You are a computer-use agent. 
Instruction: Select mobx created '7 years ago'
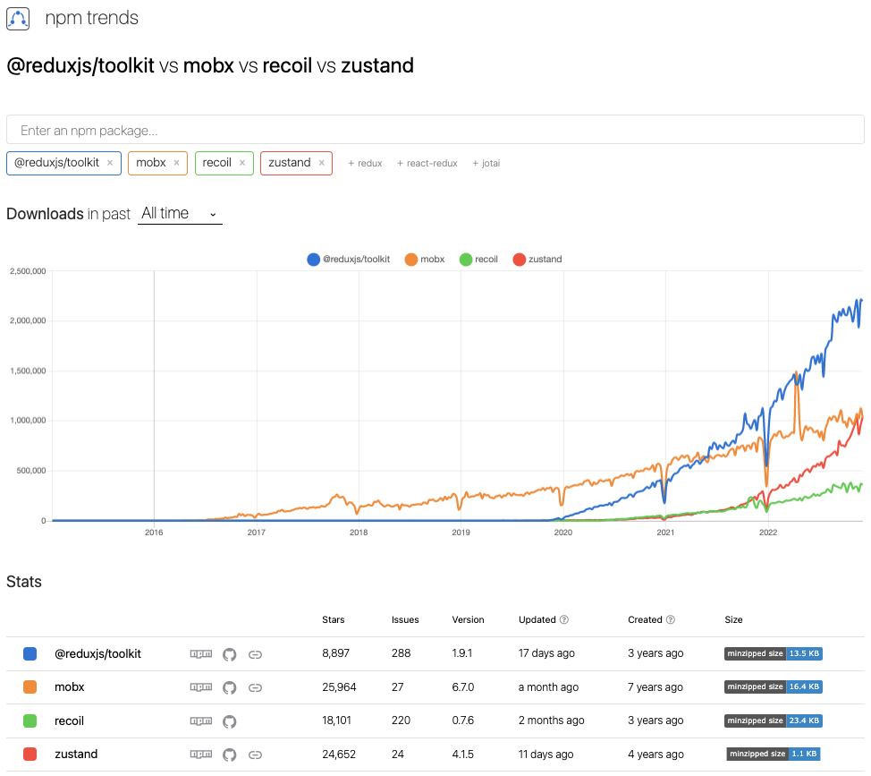coord(655,687)
